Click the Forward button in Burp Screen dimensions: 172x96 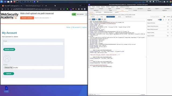coord(92,17)
